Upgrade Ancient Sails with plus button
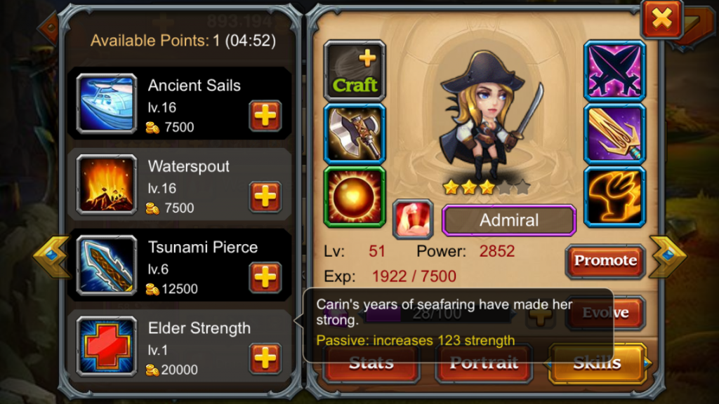Screen dimensions: 719x404 tap(265, 116)
